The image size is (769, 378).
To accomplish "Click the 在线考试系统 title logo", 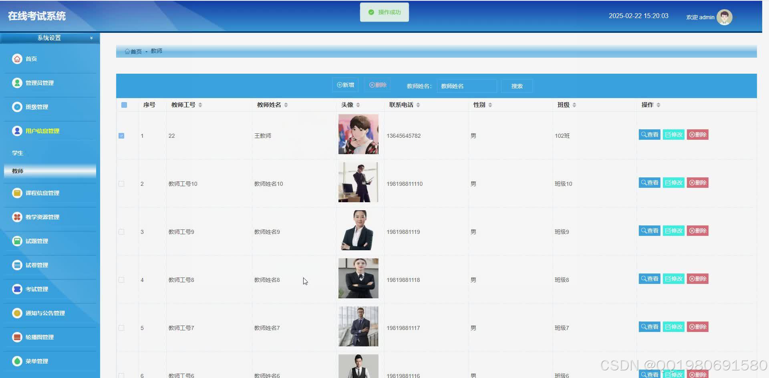I will pos(37,16).
